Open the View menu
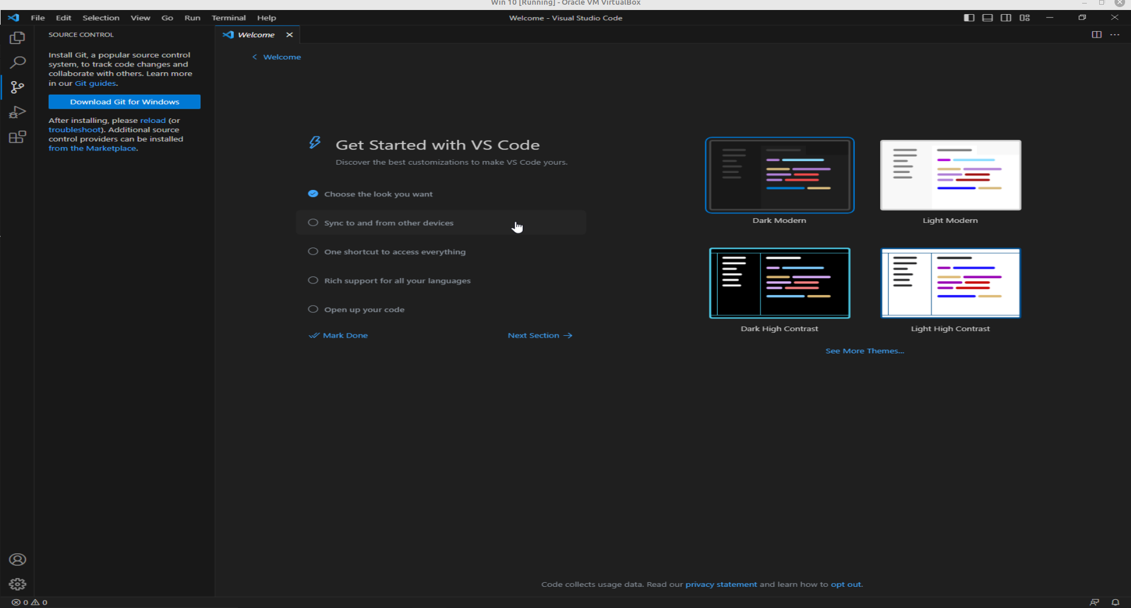1131x608 pixels. coord(140,18)
